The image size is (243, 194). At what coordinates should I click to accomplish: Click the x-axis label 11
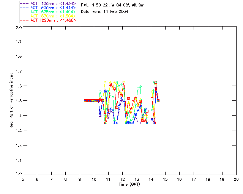coord(108,179)
